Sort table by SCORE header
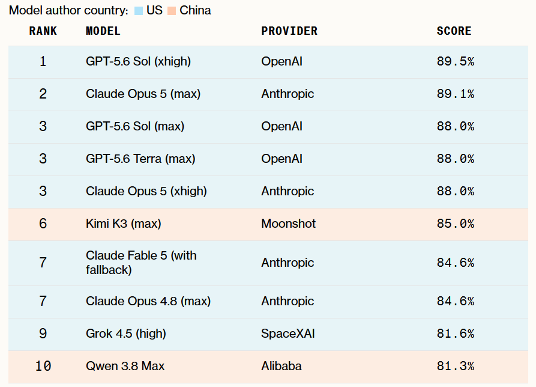Image resolution: width=536 pixels, height=387 pixels. coord(454,31)
